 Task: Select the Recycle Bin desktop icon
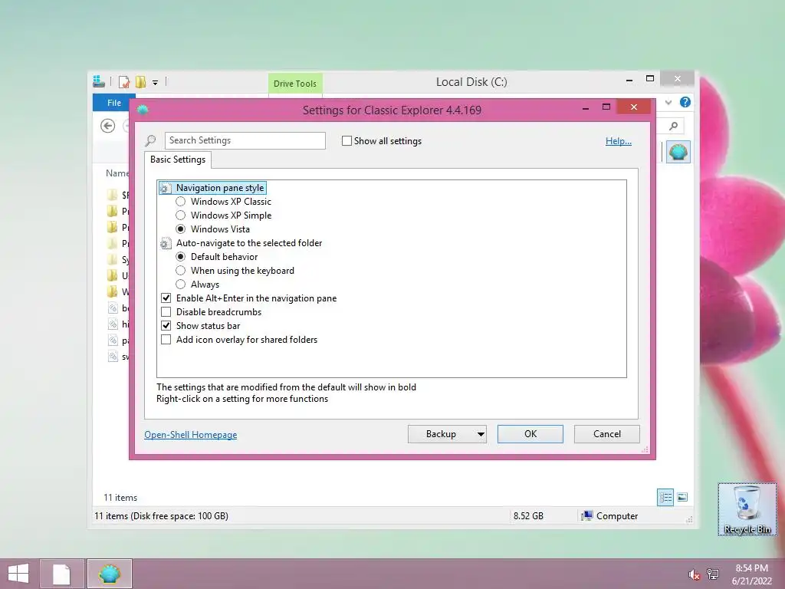pyautogui.click(x=747, y=509)
